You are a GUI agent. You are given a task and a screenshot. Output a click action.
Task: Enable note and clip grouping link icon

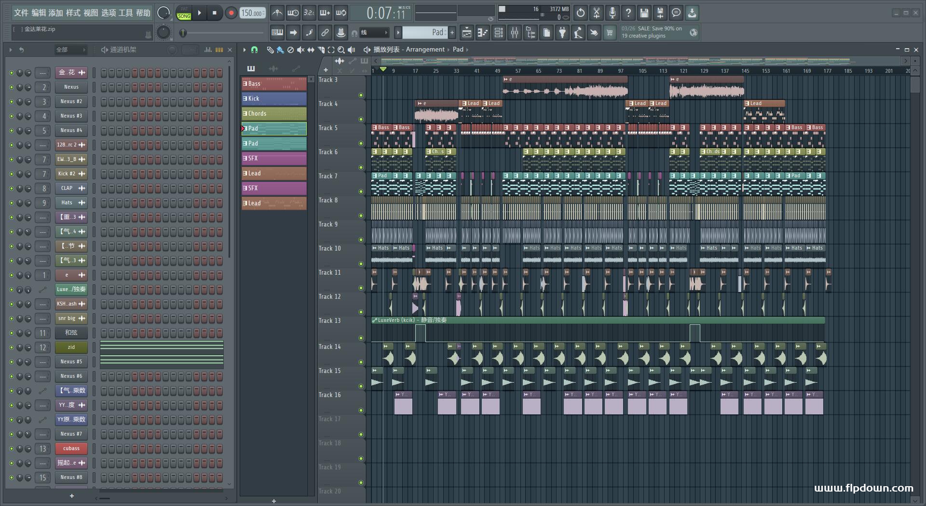[325, 33]
